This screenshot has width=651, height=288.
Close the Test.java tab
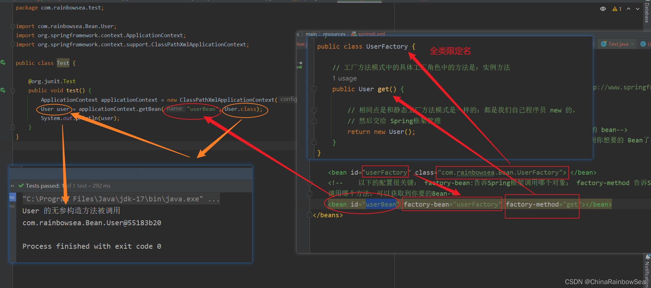coord(632,44)
